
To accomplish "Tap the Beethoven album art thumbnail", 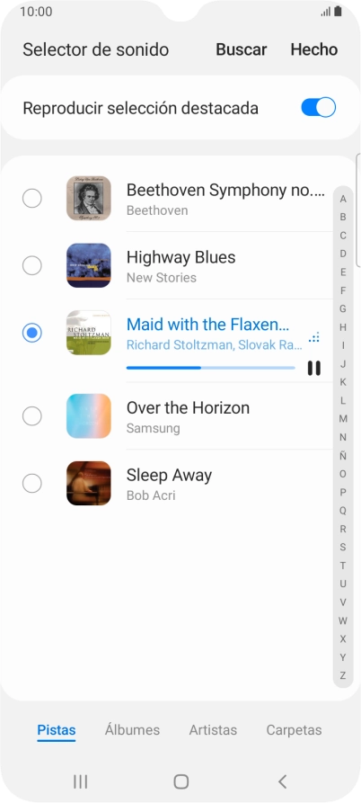I will coord(89,198).
